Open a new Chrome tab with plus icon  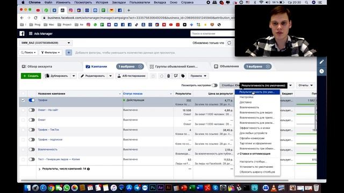(129, 10)
